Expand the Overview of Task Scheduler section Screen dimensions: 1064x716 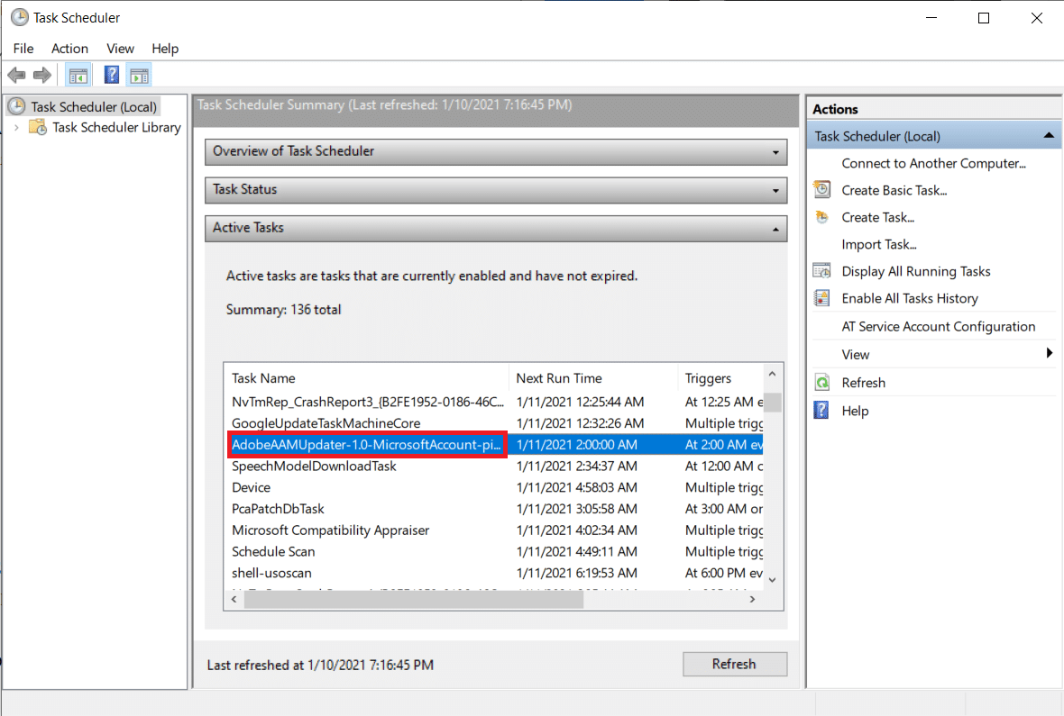click(x=774, y=152)
